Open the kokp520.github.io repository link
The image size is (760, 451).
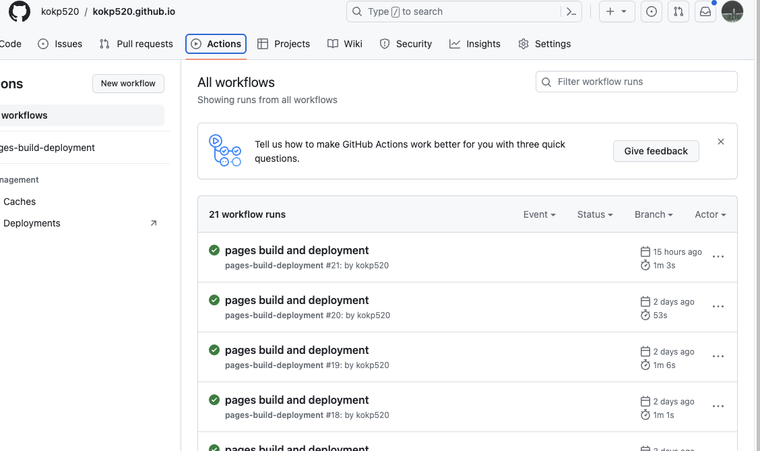coord(134,11)
